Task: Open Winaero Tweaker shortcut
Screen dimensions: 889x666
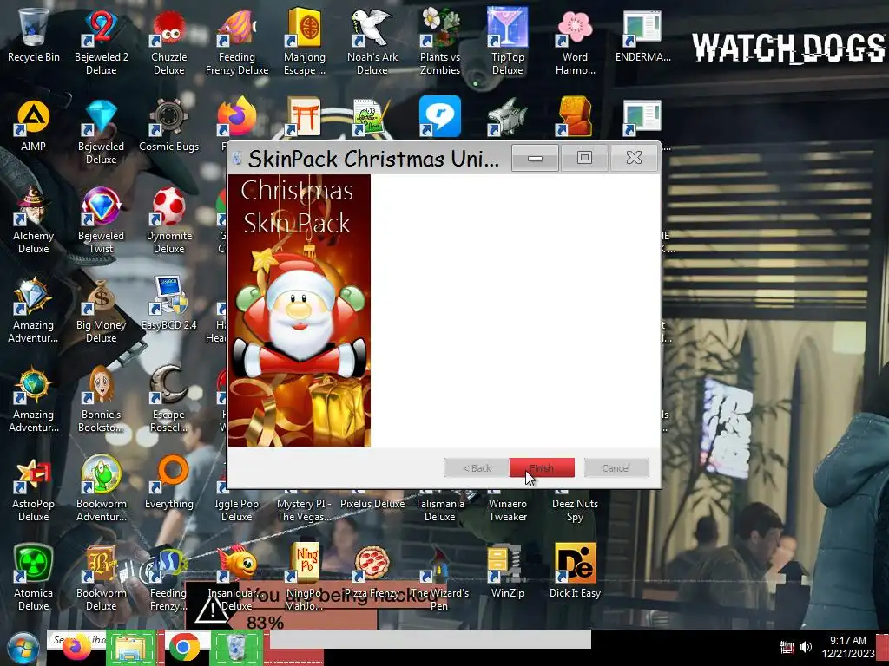Action: click(x=507, y=508)
